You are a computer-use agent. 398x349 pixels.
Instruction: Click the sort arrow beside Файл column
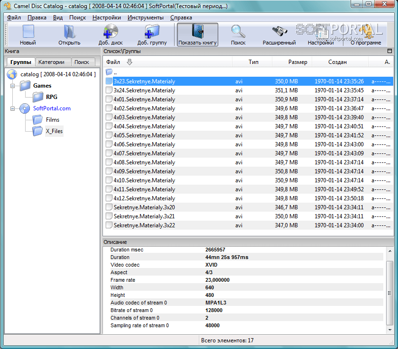coord(130,62)
